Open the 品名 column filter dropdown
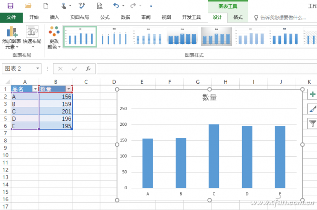Screen dimensions: 317x210 (35, 89)
